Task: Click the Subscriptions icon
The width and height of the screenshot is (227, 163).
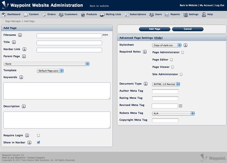Action: (127, 15)
